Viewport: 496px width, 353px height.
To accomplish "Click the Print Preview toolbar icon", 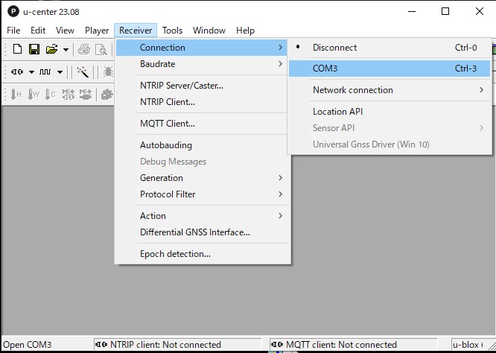I will click(101, 50).
